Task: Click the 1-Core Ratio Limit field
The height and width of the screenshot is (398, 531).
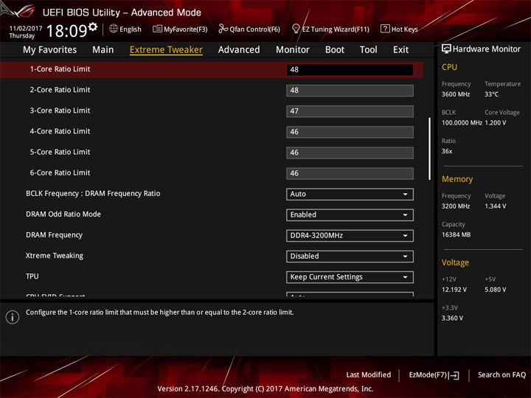Action: pyautogui.click(x=350, y=70)
